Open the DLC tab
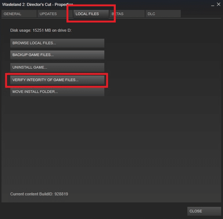This screenshot has height=219, width=223. point(163,14)
